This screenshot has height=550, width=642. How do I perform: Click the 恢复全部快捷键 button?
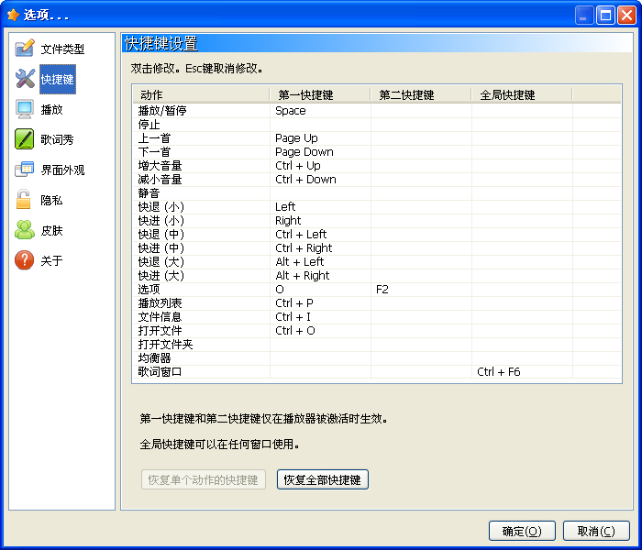322,479
